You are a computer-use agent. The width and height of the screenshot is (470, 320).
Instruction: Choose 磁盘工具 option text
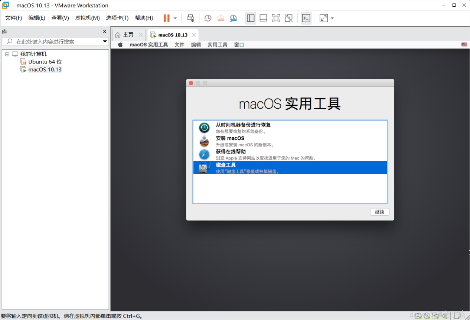226,165
